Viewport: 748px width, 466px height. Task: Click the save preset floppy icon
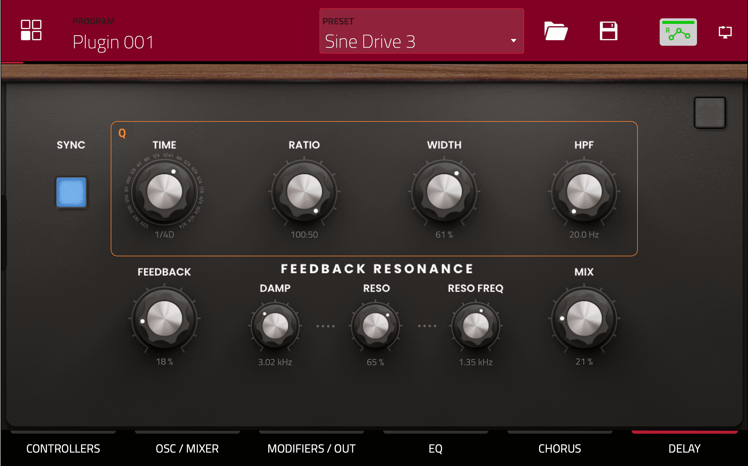point(608,31)
